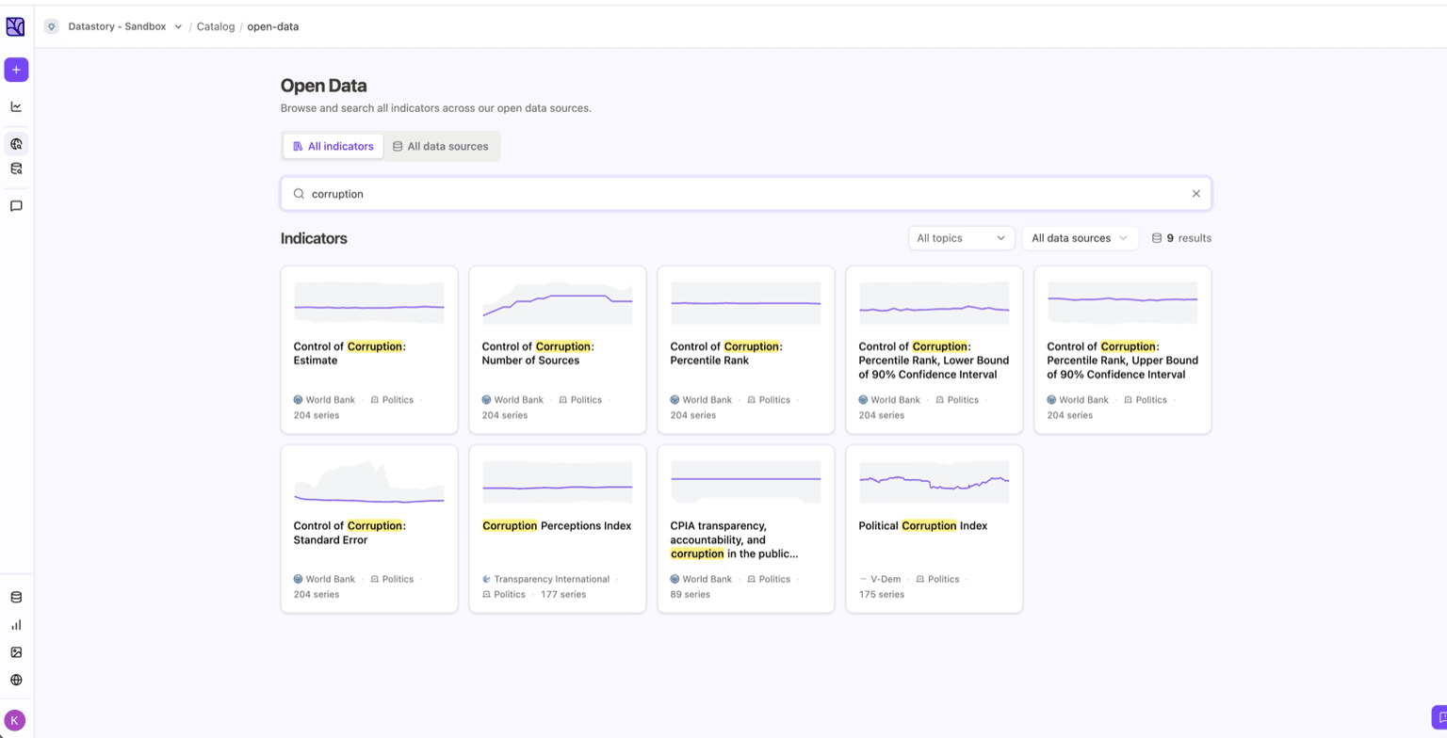Click 'V-Dem' source label text

(x=886, y=579)
